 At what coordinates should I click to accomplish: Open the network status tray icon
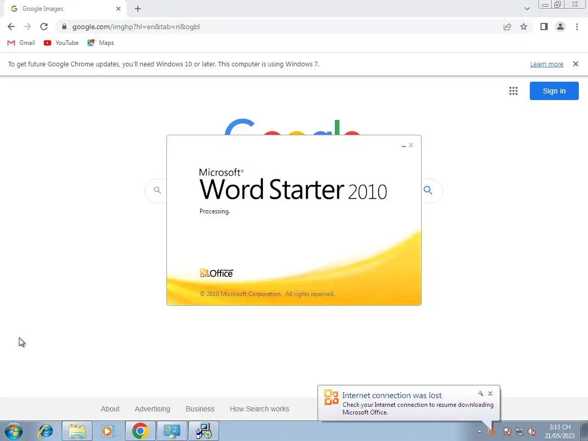520,432
